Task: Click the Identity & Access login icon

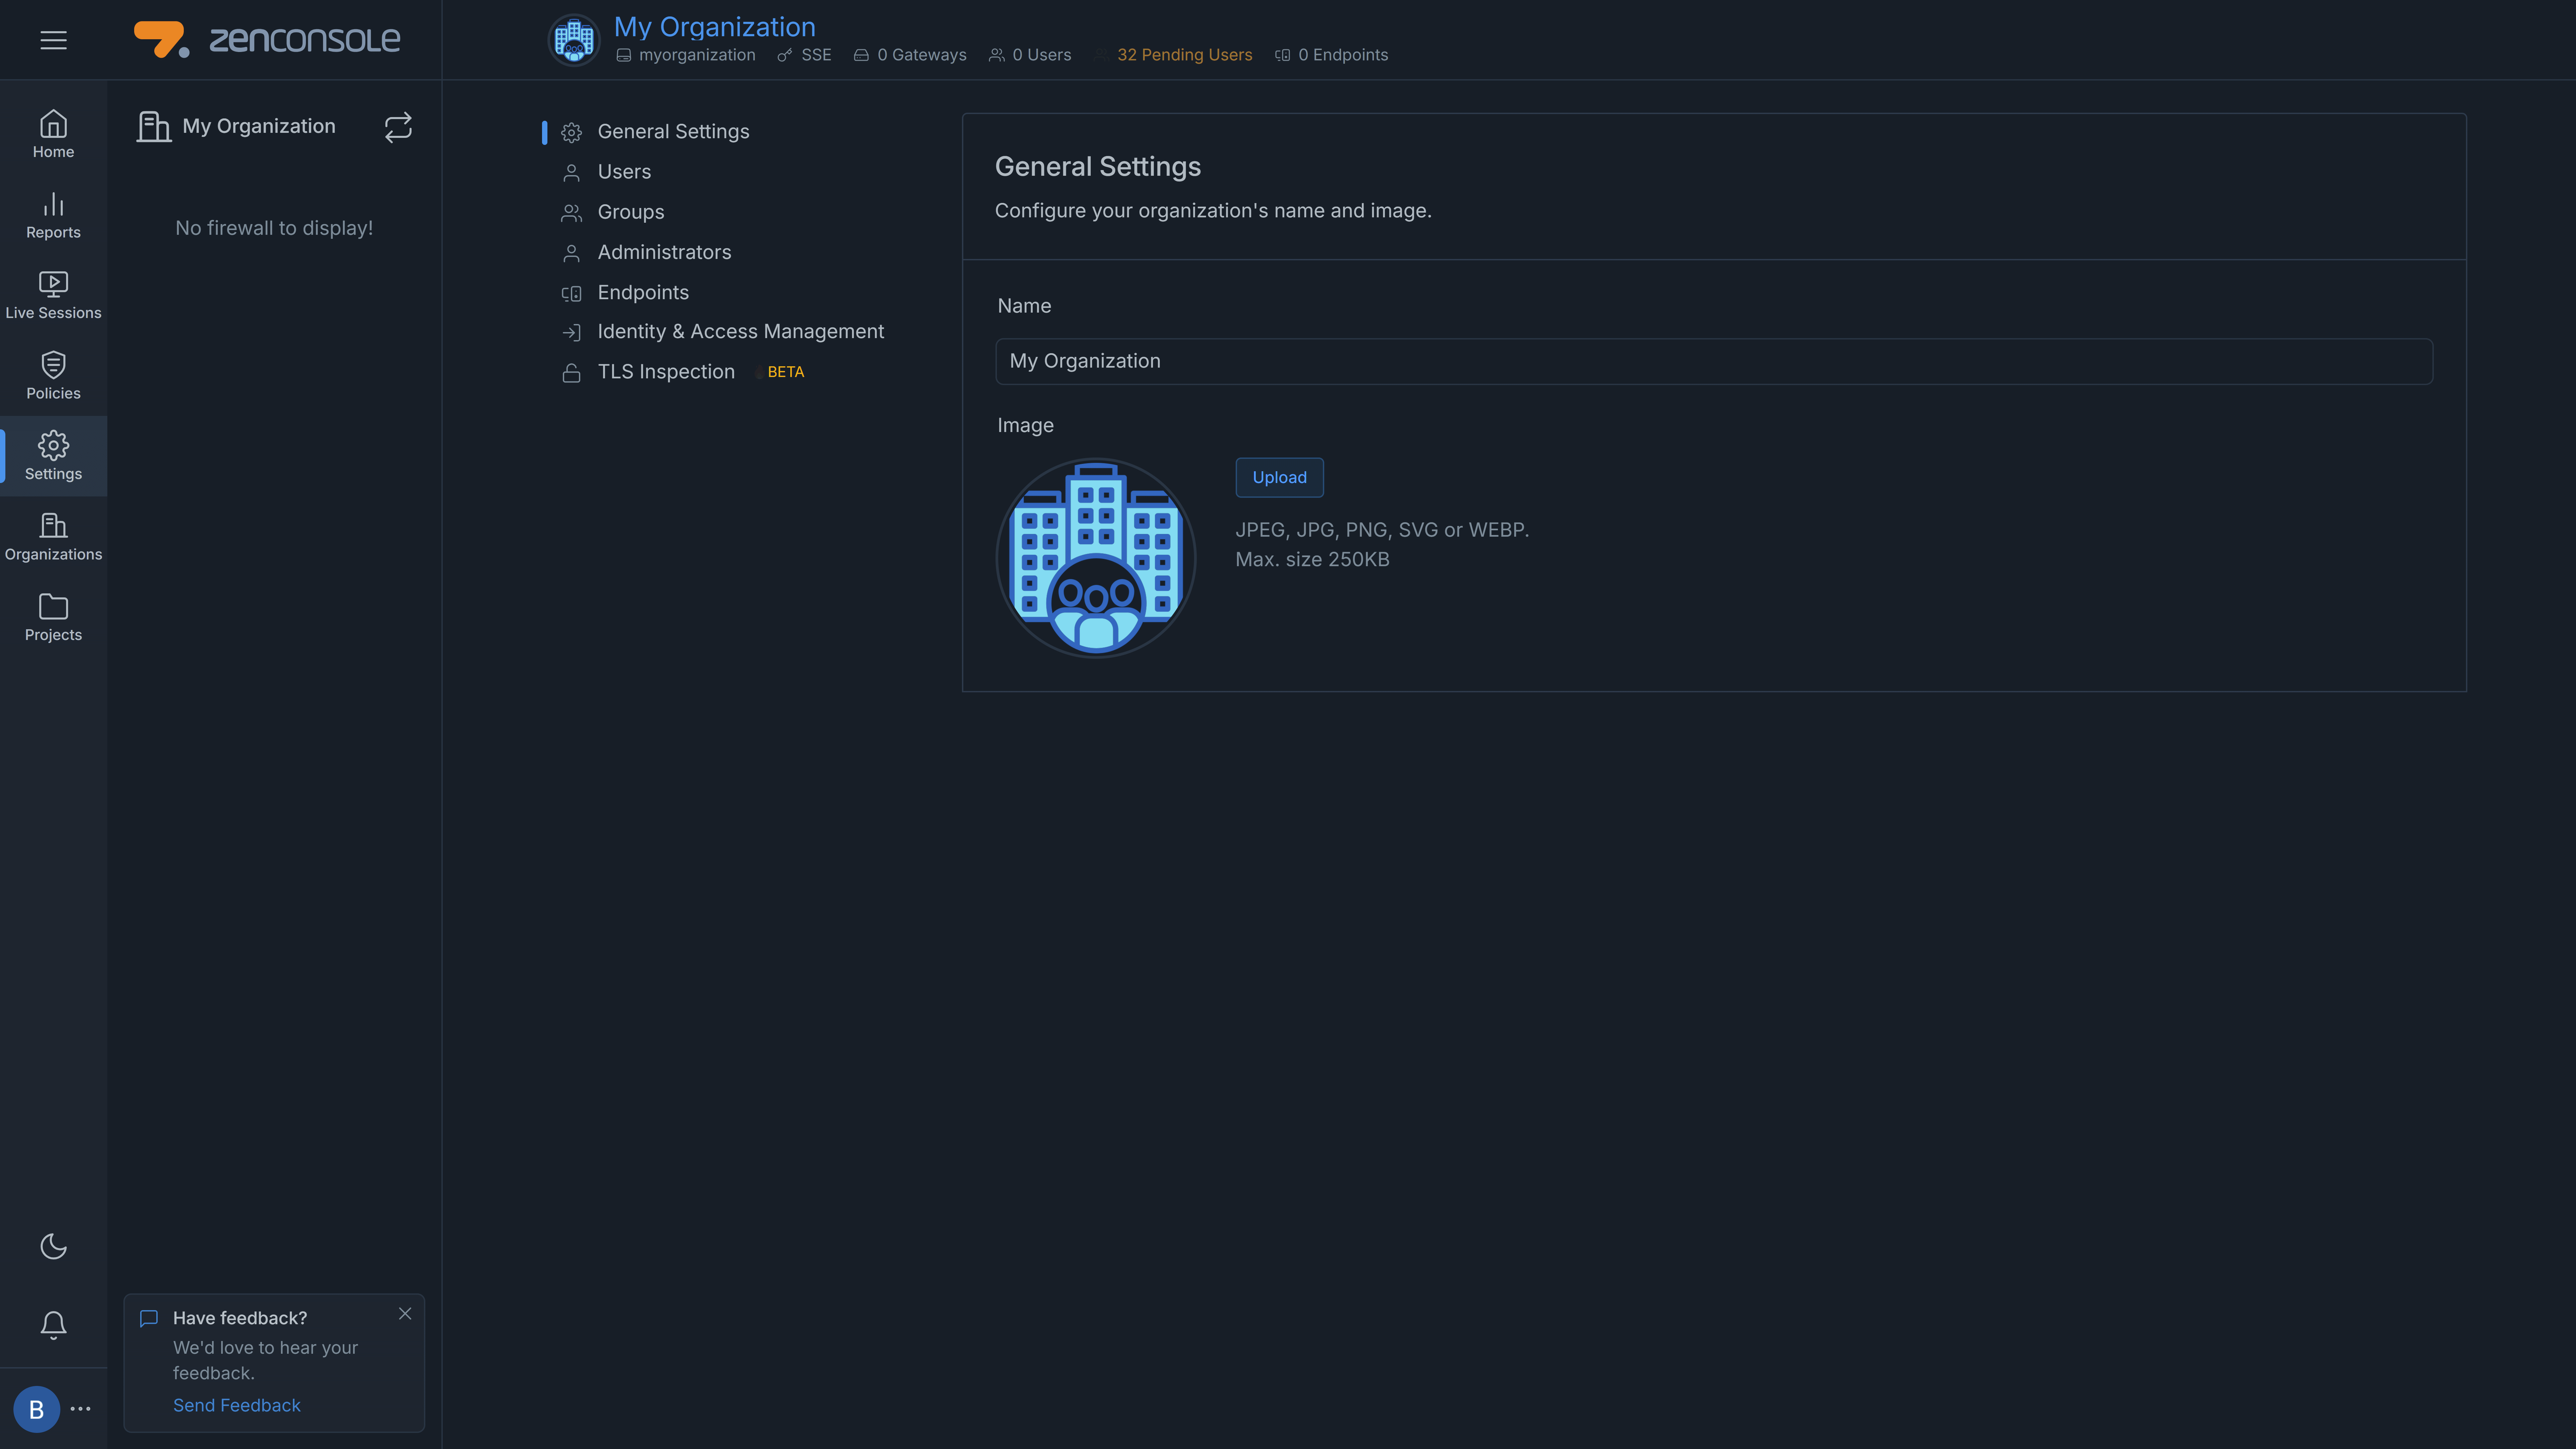Action: click(571, 333)
